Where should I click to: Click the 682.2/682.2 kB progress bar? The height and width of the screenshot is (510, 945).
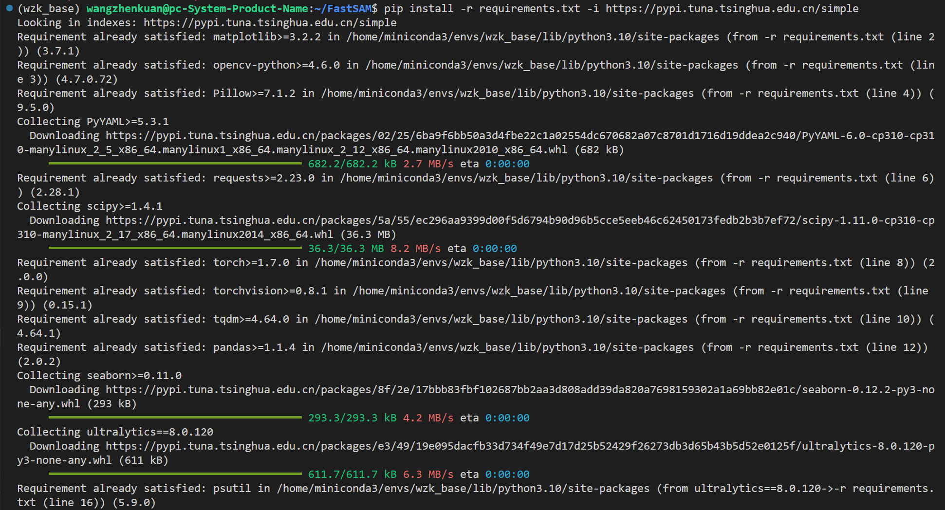click(175, 164)
